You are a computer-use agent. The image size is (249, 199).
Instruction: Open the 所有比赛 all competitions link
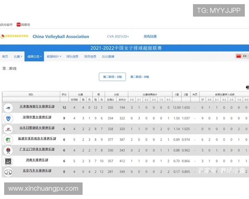click(x=150, y=36)
